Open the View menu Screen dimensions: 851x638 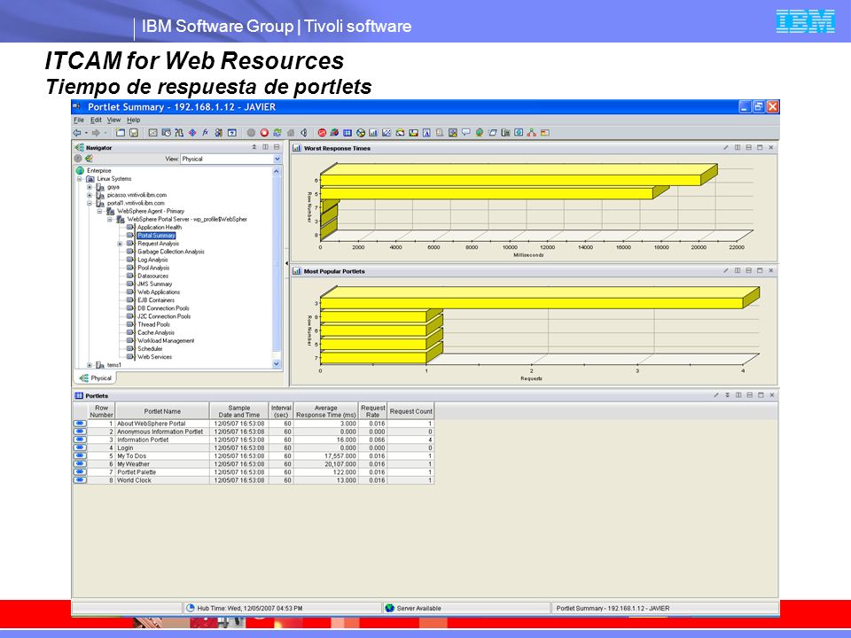[x=113, y=120]
